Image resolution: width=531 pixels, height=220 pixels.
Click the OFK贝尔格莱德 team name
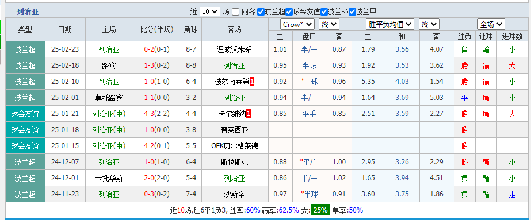click(x=235, y=146)
